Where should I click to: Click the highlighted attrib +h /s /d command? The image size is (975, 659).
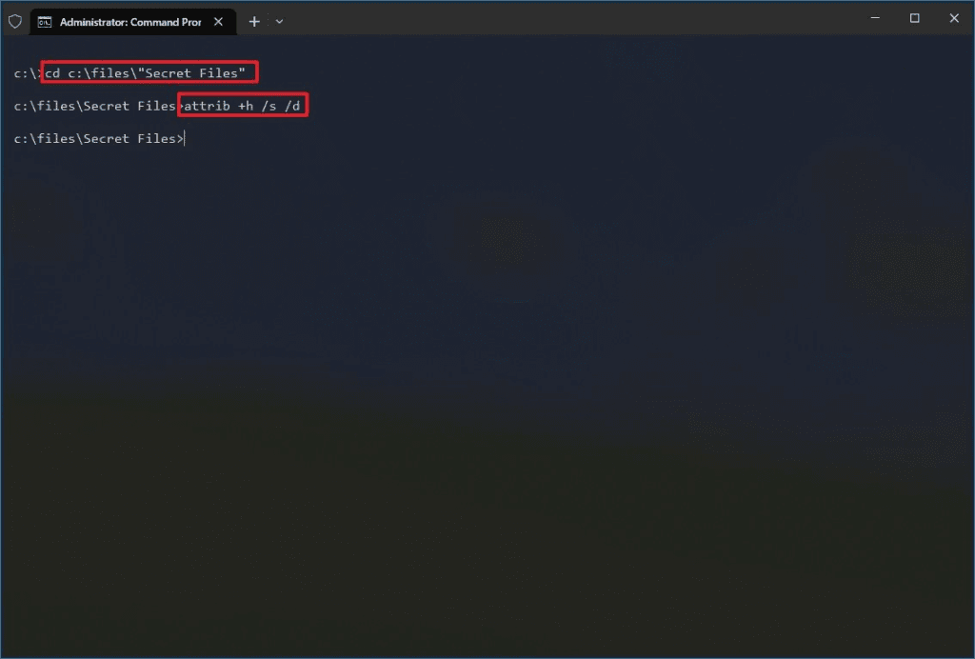tap(243, 106)
